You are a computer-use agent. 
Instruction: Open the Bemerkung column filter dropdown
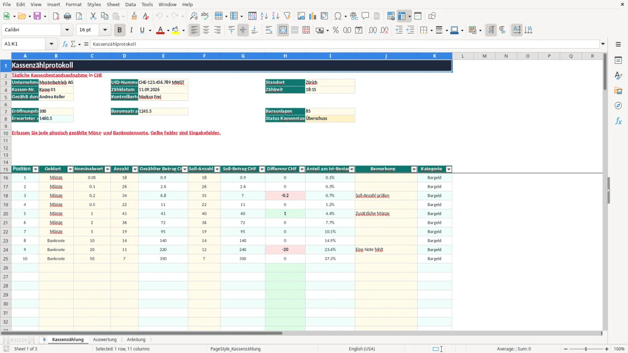tap(414, 169)
